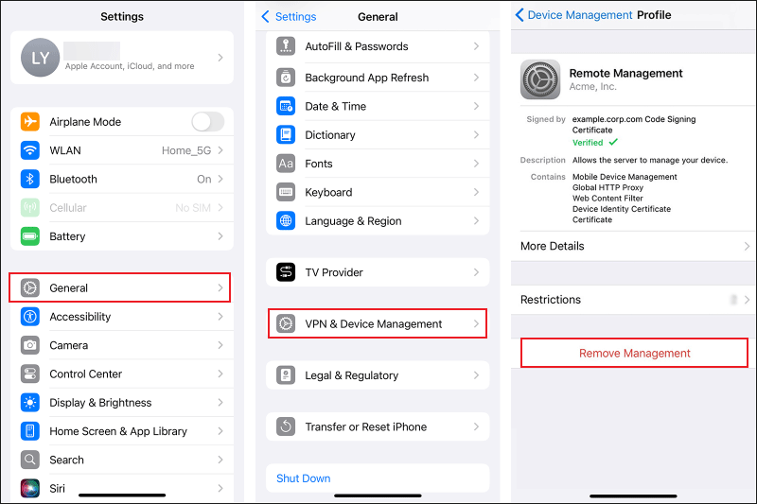Open the Apple Account row chevron
The image size is (757, 504).
coord(220,58)
